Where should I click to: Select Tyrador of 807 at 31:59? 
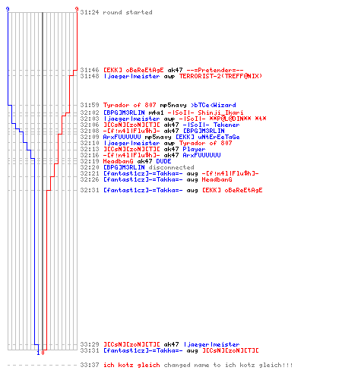tap(129, 105)
